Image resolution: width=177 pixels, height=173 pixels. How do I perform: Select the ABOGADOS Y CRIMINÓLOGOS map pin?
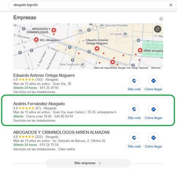tap(54, 30)
